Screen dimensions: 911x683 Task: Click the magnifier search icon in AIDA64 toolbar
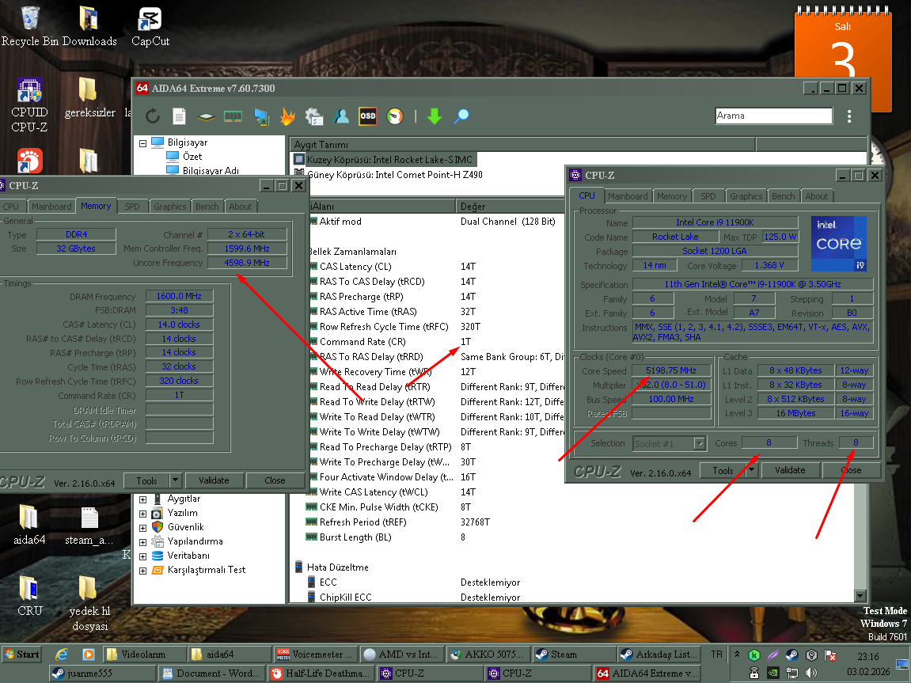[x=461, y=116]
